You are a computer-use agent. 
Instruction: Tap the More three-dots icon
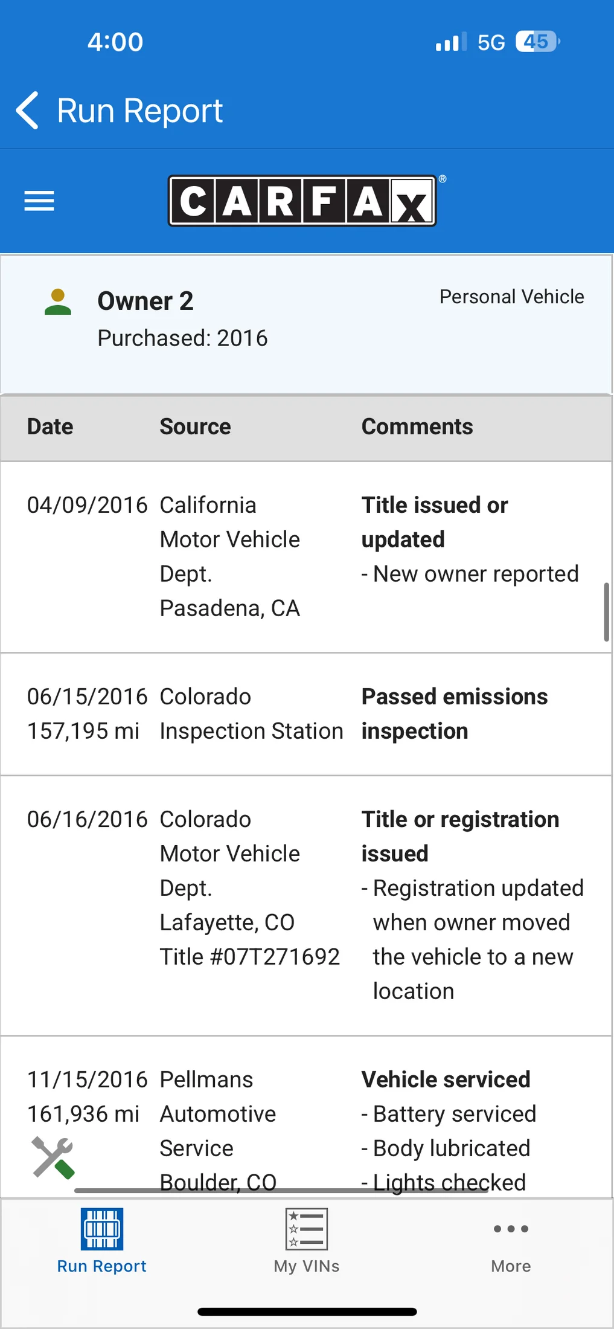511,1229
